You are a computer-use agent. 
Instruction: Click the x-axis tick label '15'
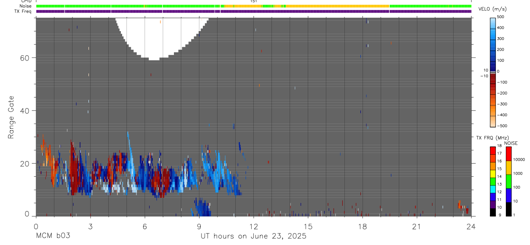pyautogui.click(x=308, y=226)
